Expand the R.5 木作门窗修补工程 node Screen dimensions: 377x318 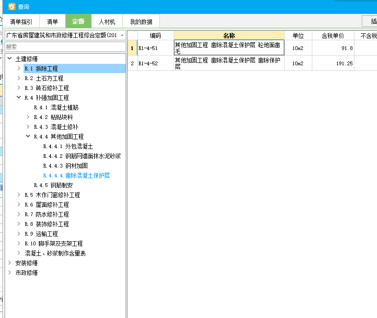tap(19, 195)
